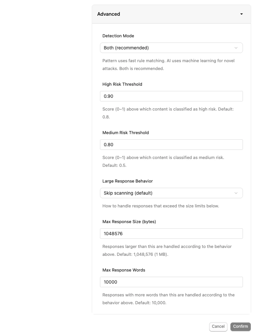This screenshot has height=333, width=257.
Task: Focus the High Risk Threshold input
Action: click(x=171, y=96)
